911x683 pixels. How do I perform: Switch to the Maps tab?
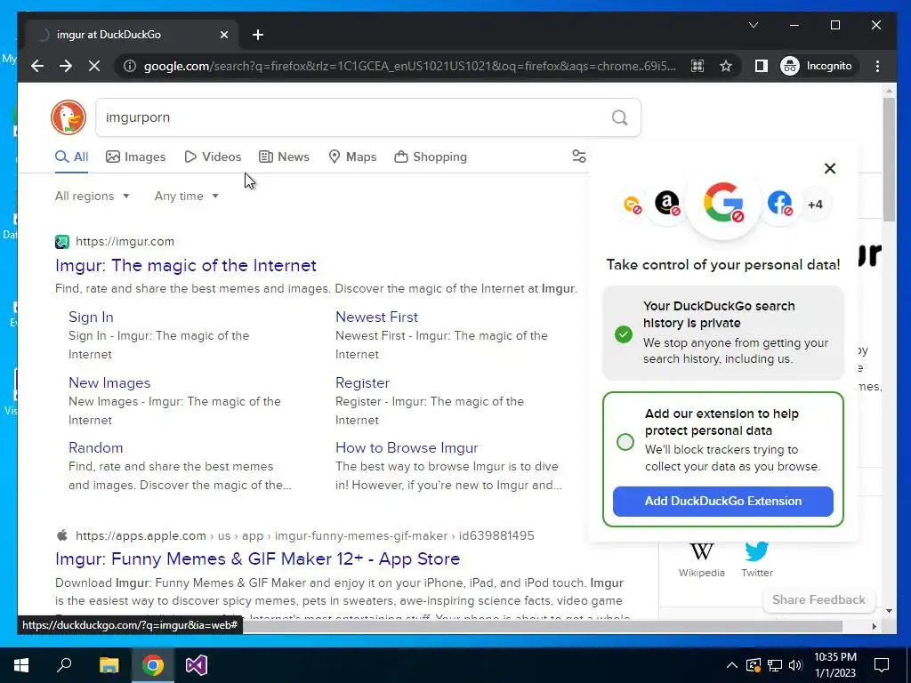(x=352, y=157)
